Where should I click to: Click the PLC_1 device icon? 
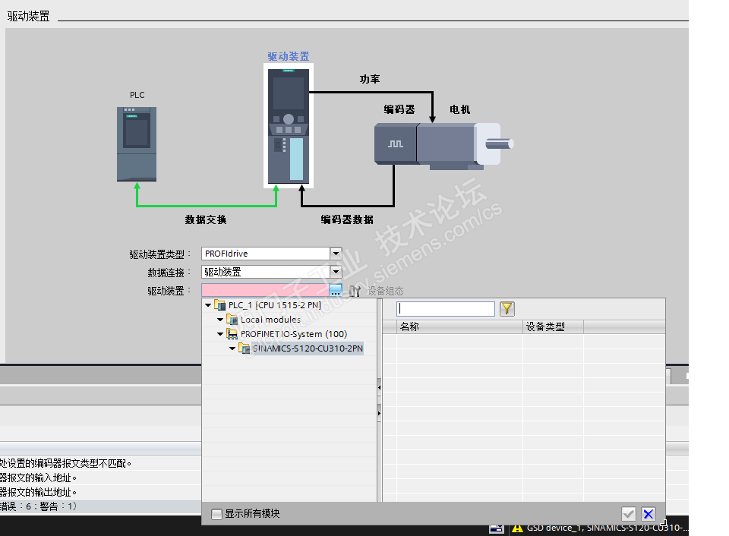point(220,305)
